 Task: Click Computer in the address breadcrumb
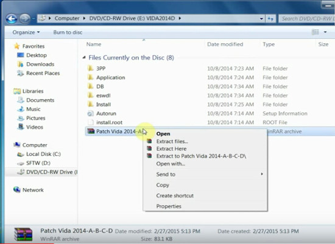pyautogui.click(x=67, y=18)
